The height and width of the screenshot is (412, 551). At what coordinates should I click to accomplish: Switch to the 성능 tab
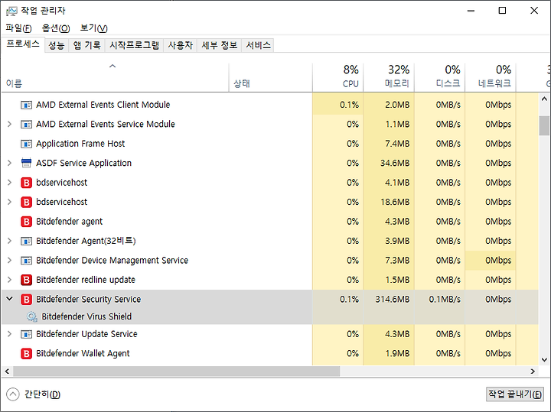(x=57, y=45)
